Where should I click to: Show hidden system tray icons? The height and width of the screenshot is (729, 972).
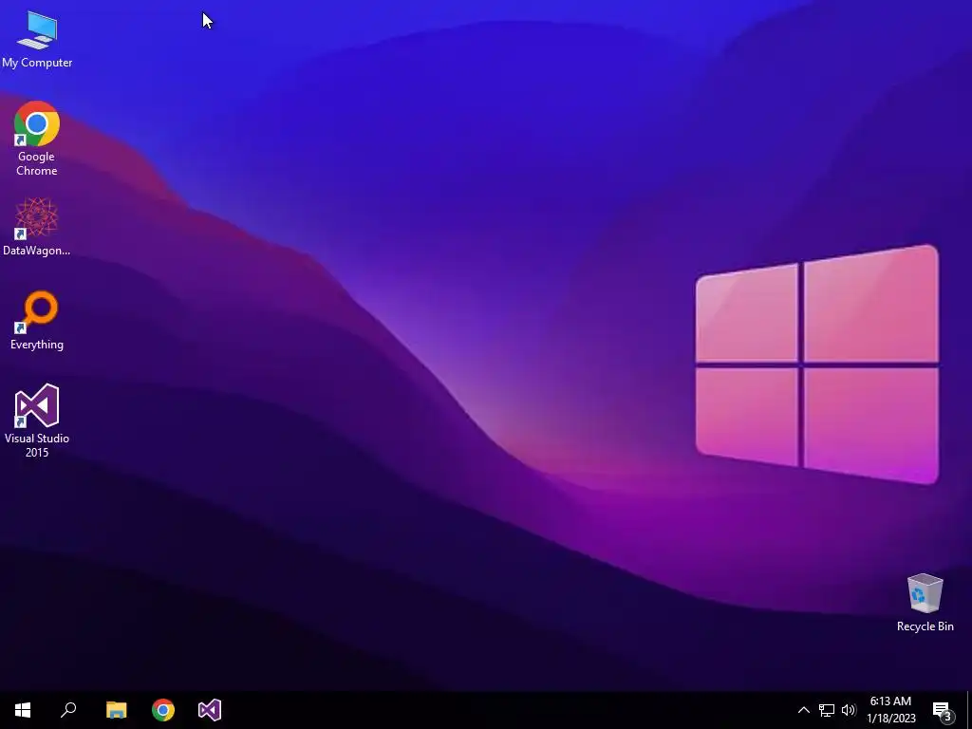803,710
